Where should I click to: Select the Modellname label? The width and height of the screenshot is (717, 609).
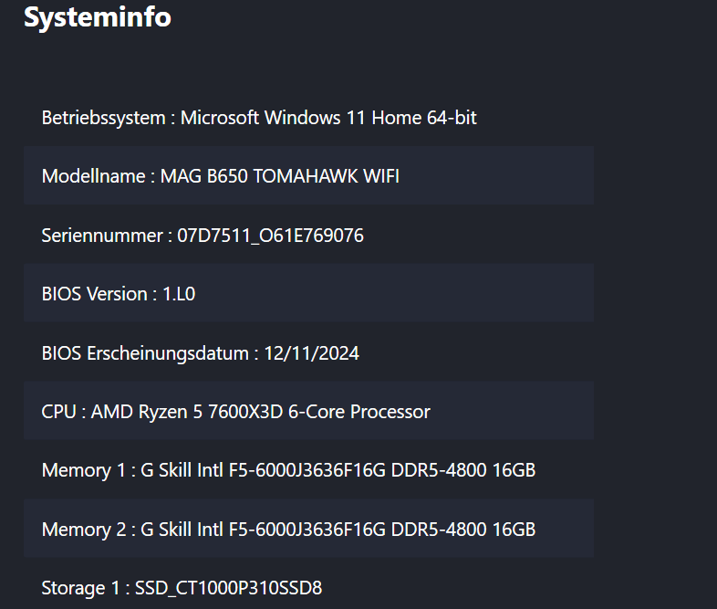click(x=93, y=176)
